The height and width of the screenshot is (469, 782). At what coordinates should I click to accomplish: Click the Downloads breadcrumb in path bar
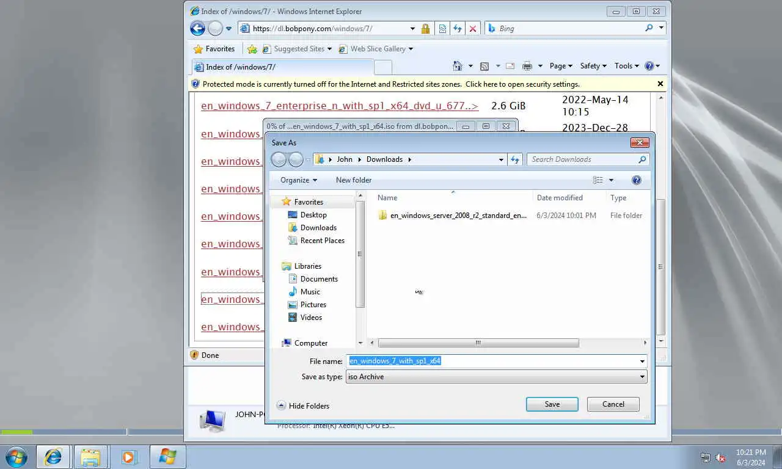(x=384, y=159)
